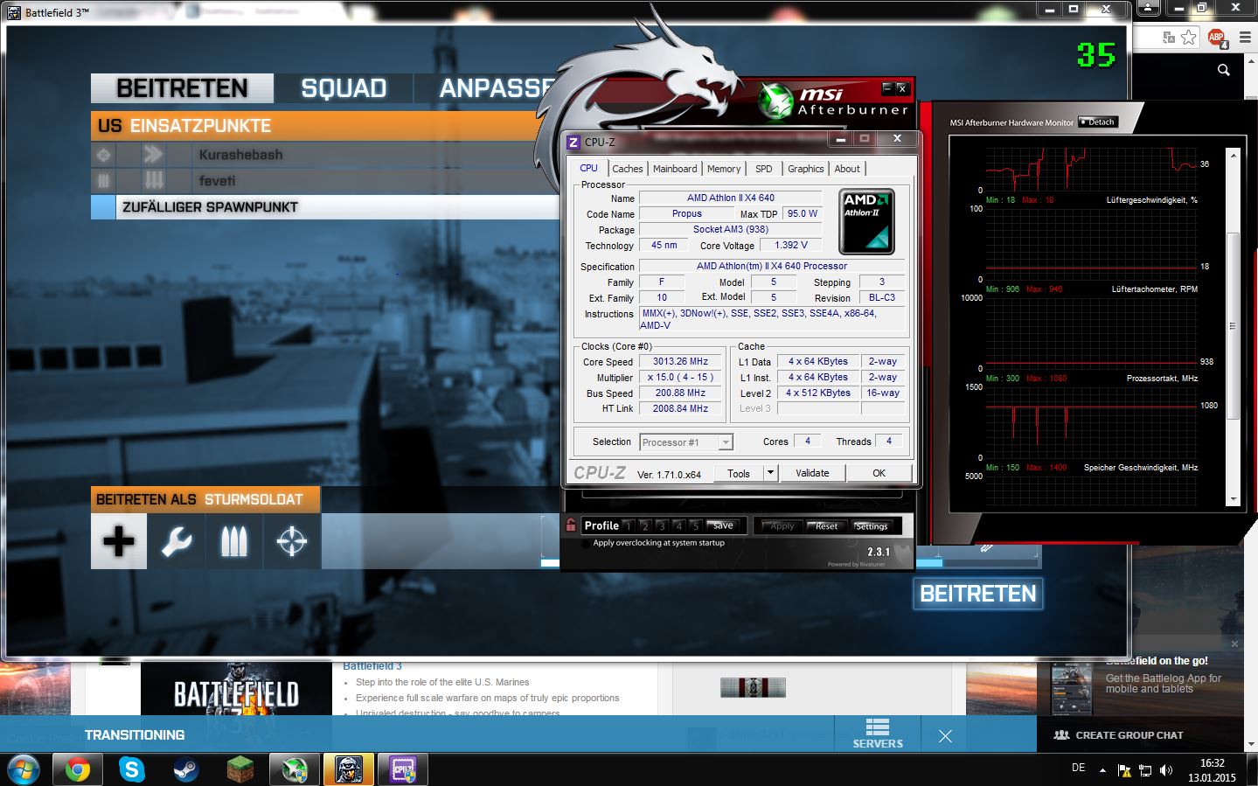The height and width of the screenshot is (786, 1258).
Task: Open the Battlelog Servers icon
Action: [x=878, y=734]
